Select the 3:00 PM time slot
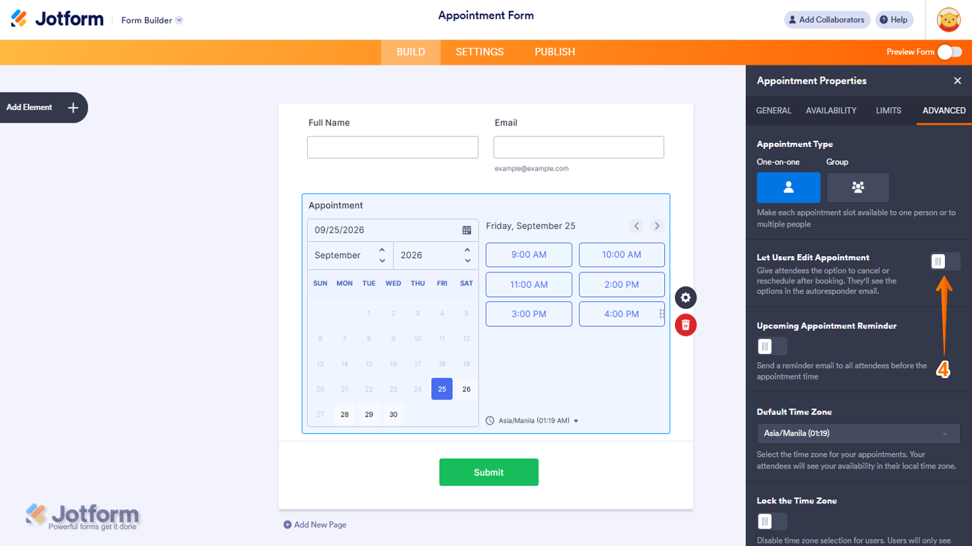972x546 pixels. [529, 314]
